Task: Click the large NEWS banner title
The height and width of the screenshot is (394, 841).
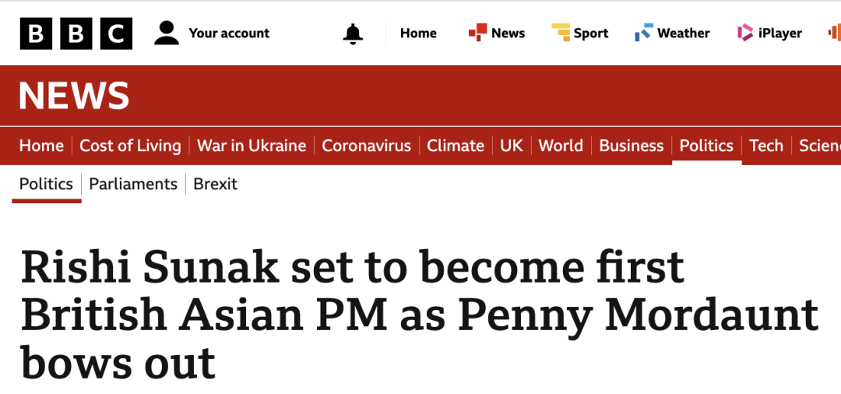Action: (74, 96)
